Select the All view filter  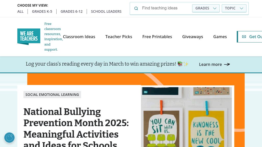20,11
